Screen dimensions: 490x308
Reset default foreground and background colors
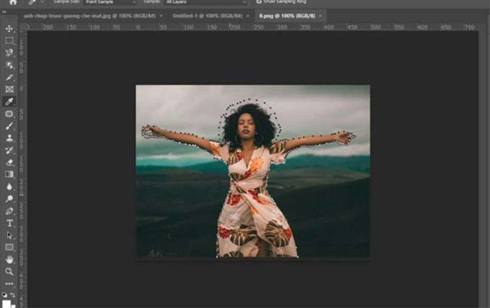tap(4, 295)
